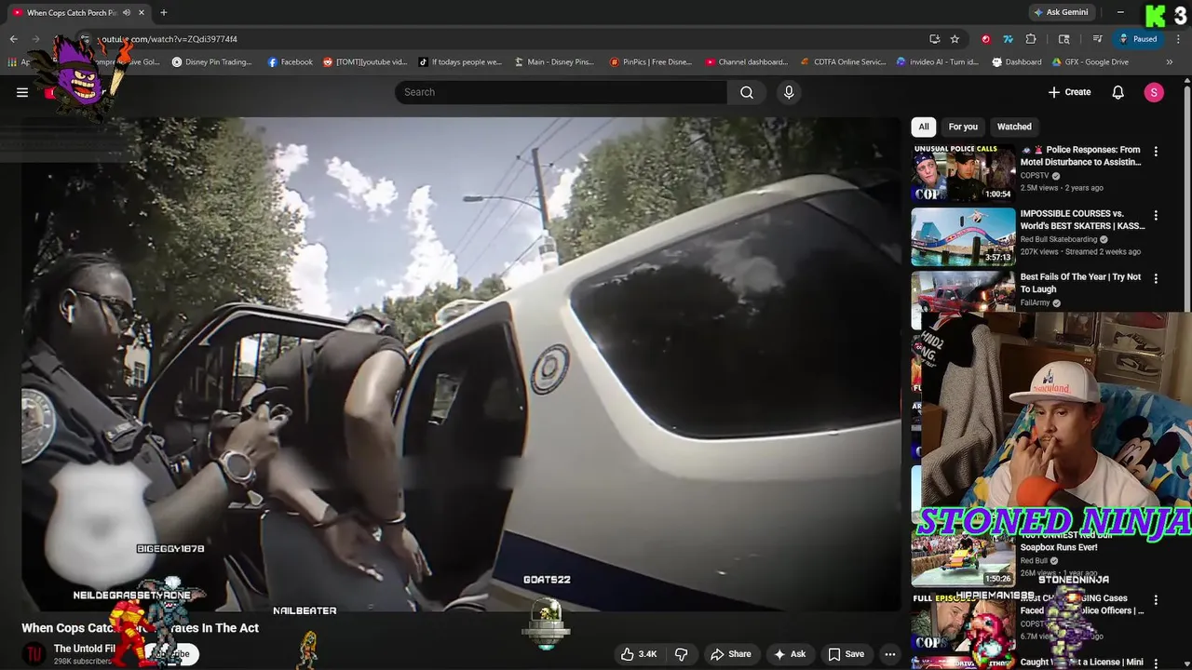
Task: Open Facebook bookmark
Action: click(291, 62)
